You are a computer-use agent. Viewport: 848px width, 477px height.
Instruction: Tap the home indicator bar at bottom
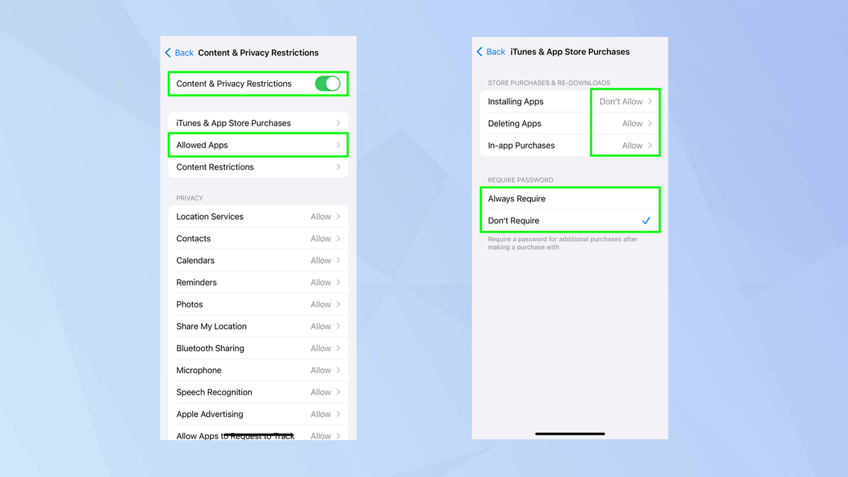pyautogui.click(x=570, y=433)
